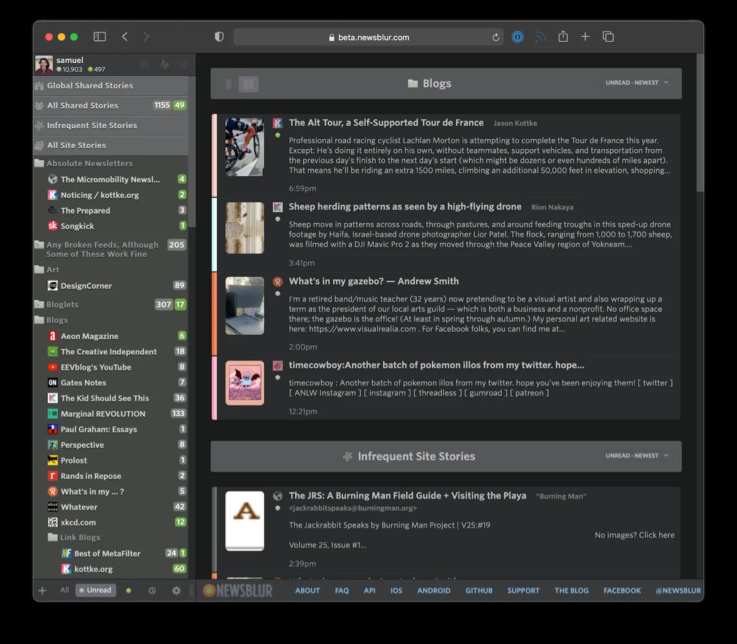
Task: Open 'Sheep herding patterns' story title
Action: 405,207
